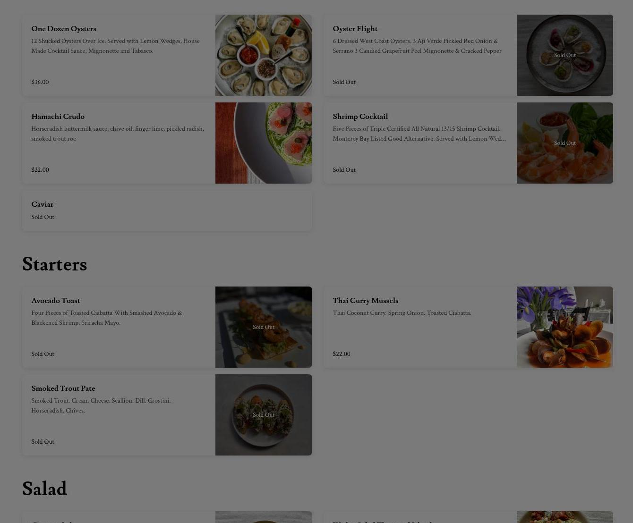Jump to the Starters section heading
This screenshot has width=633, height=523.
click(54, 264)
